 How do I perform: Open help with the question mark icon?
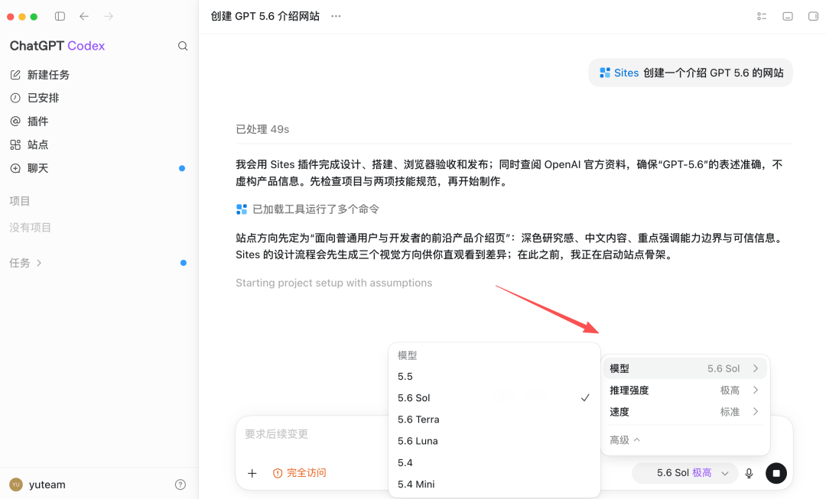tap(180, 484)
